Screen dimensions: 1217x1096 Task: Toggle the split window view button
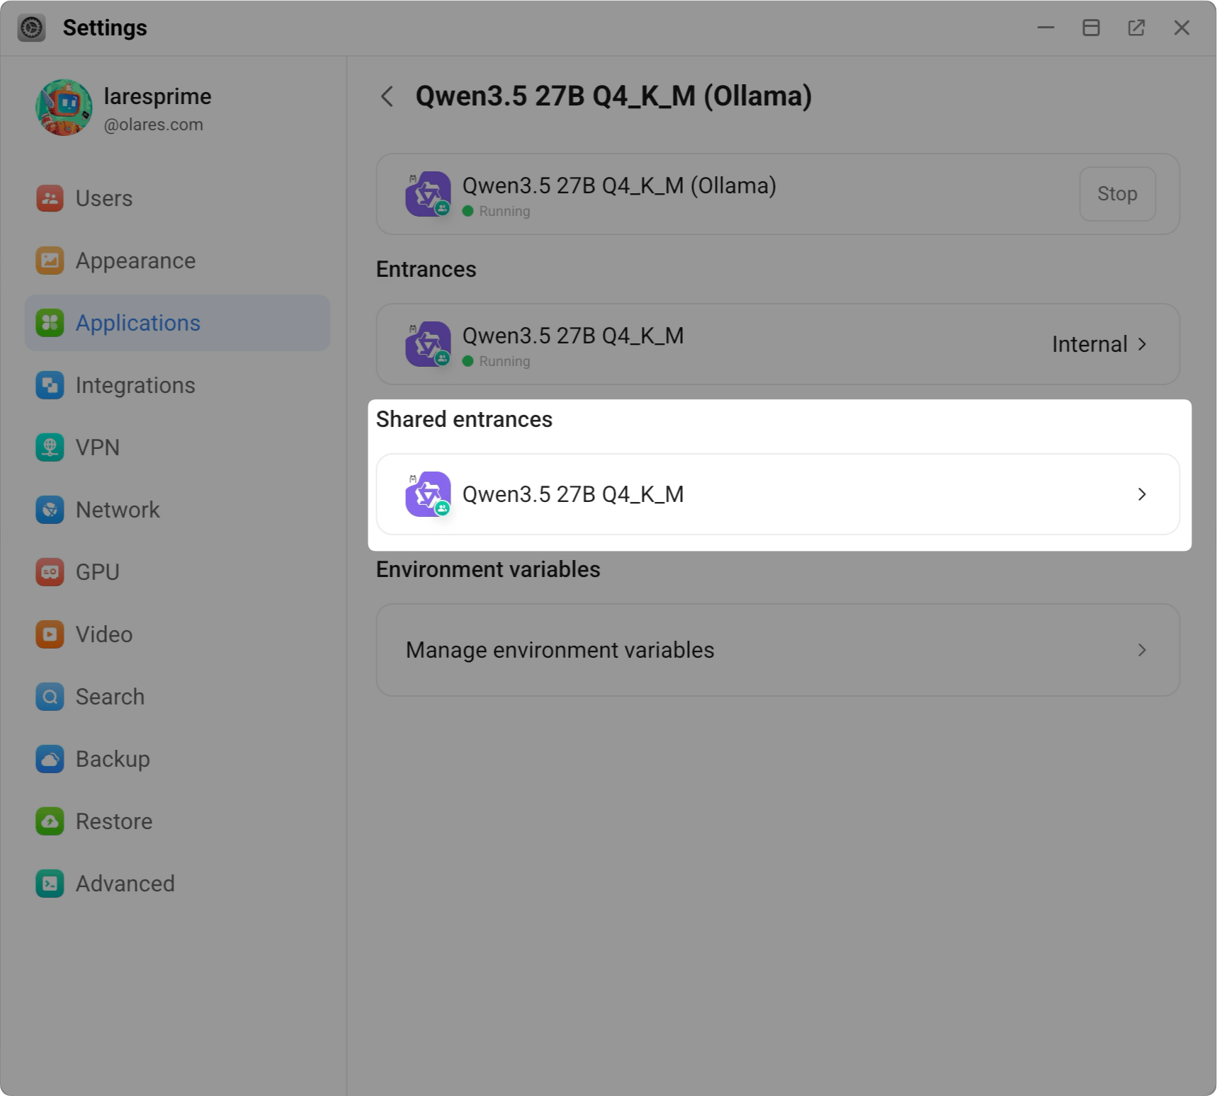(1091, 28)
